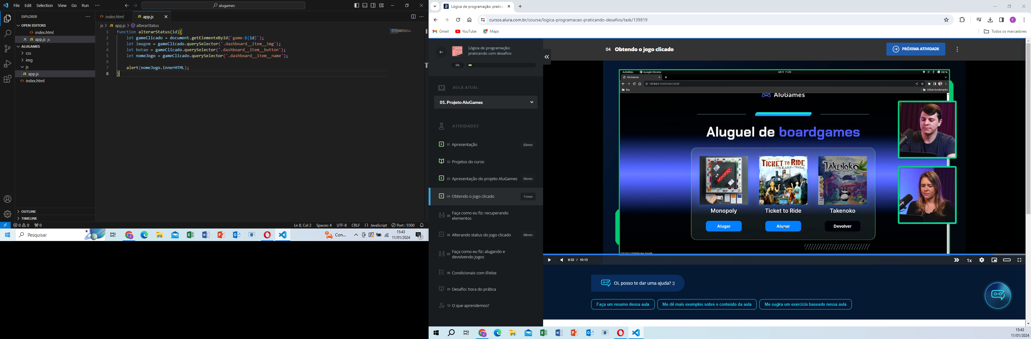Open the File menu in VS Code

pyautogui.click(x=16, y=6)
